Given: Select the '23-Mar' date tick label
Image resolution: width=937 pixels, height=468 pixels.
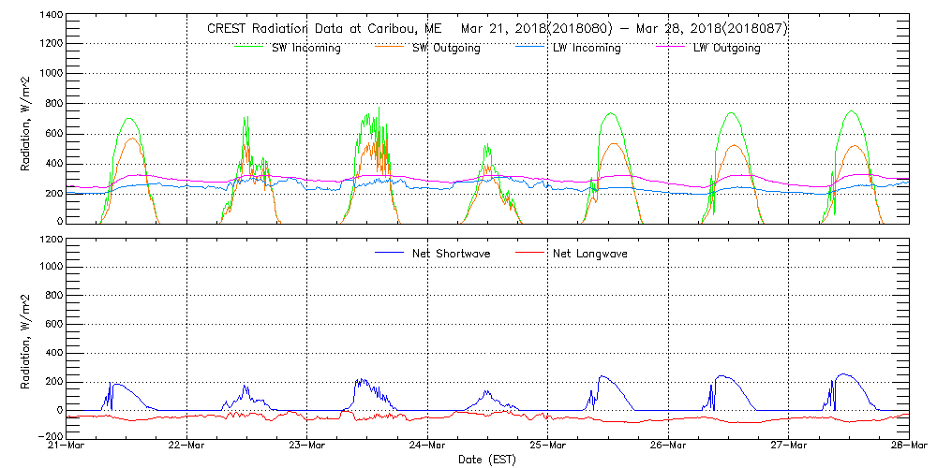Looking at the screenshot, I should (x=307, y=446).
